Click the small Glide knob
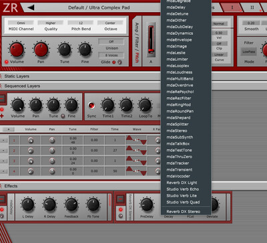This screenshot has width=267, height=243. (x=119, y=62)
